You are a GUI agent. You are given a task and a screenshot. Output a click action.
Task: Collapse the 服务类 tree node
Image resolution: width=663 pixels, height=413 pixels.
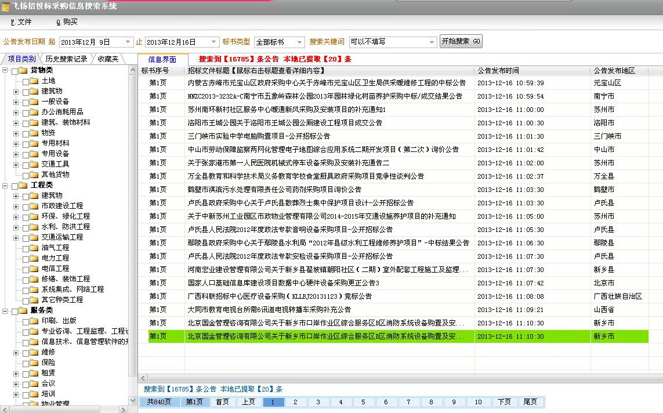click(x=5, y=311)
